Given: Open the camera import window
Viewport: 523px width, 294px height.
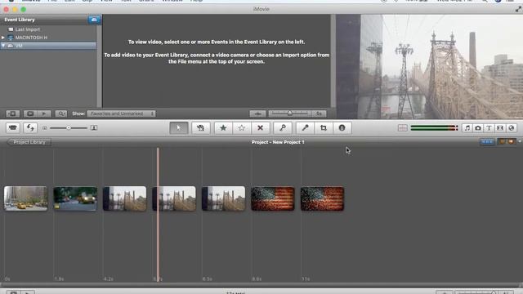Looking at the screenshot, I should [x=13, y=128].
